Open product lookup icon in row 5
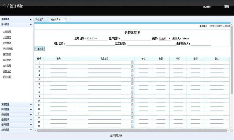The width and height of the screenshot is (234, 140). click(x=132, y=79)
